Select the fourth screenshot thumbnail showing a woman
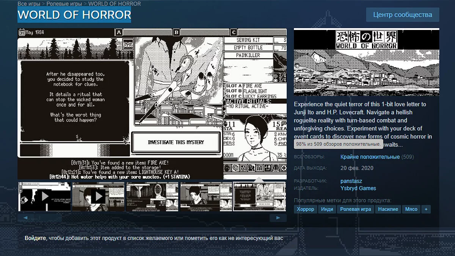The height and width of the screenshot is (256, 455). [206, 196]
